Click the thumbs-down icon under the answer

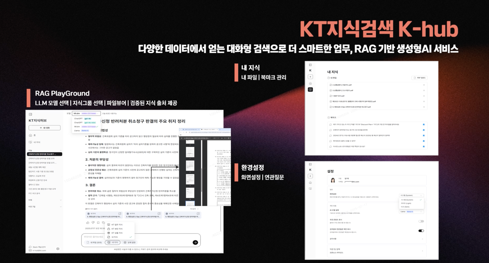pos(93,223)
